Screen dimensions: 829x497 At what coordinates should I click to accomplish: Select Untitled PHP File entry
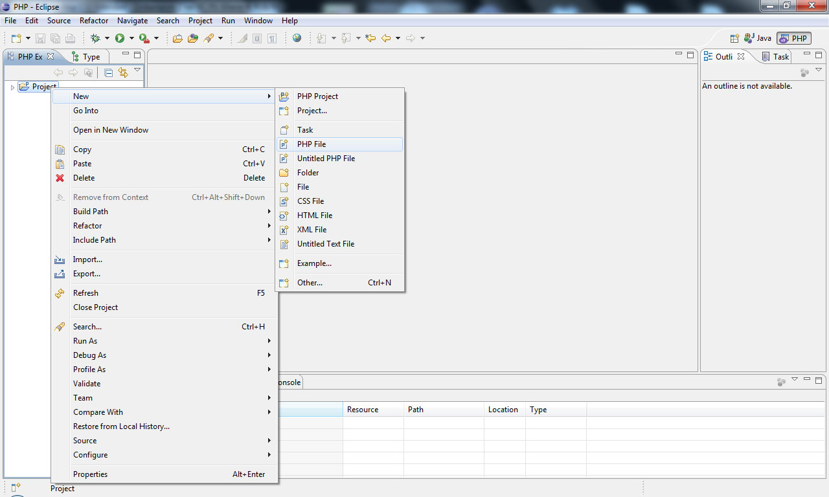tap(340, 159)
